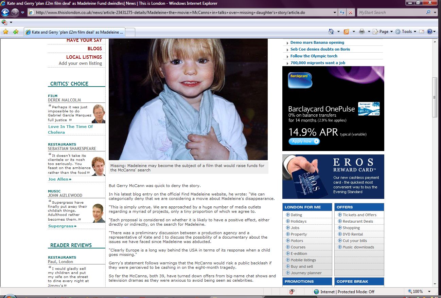
Task: Click the Add to Favorites icon
Action: pos(16,32)
